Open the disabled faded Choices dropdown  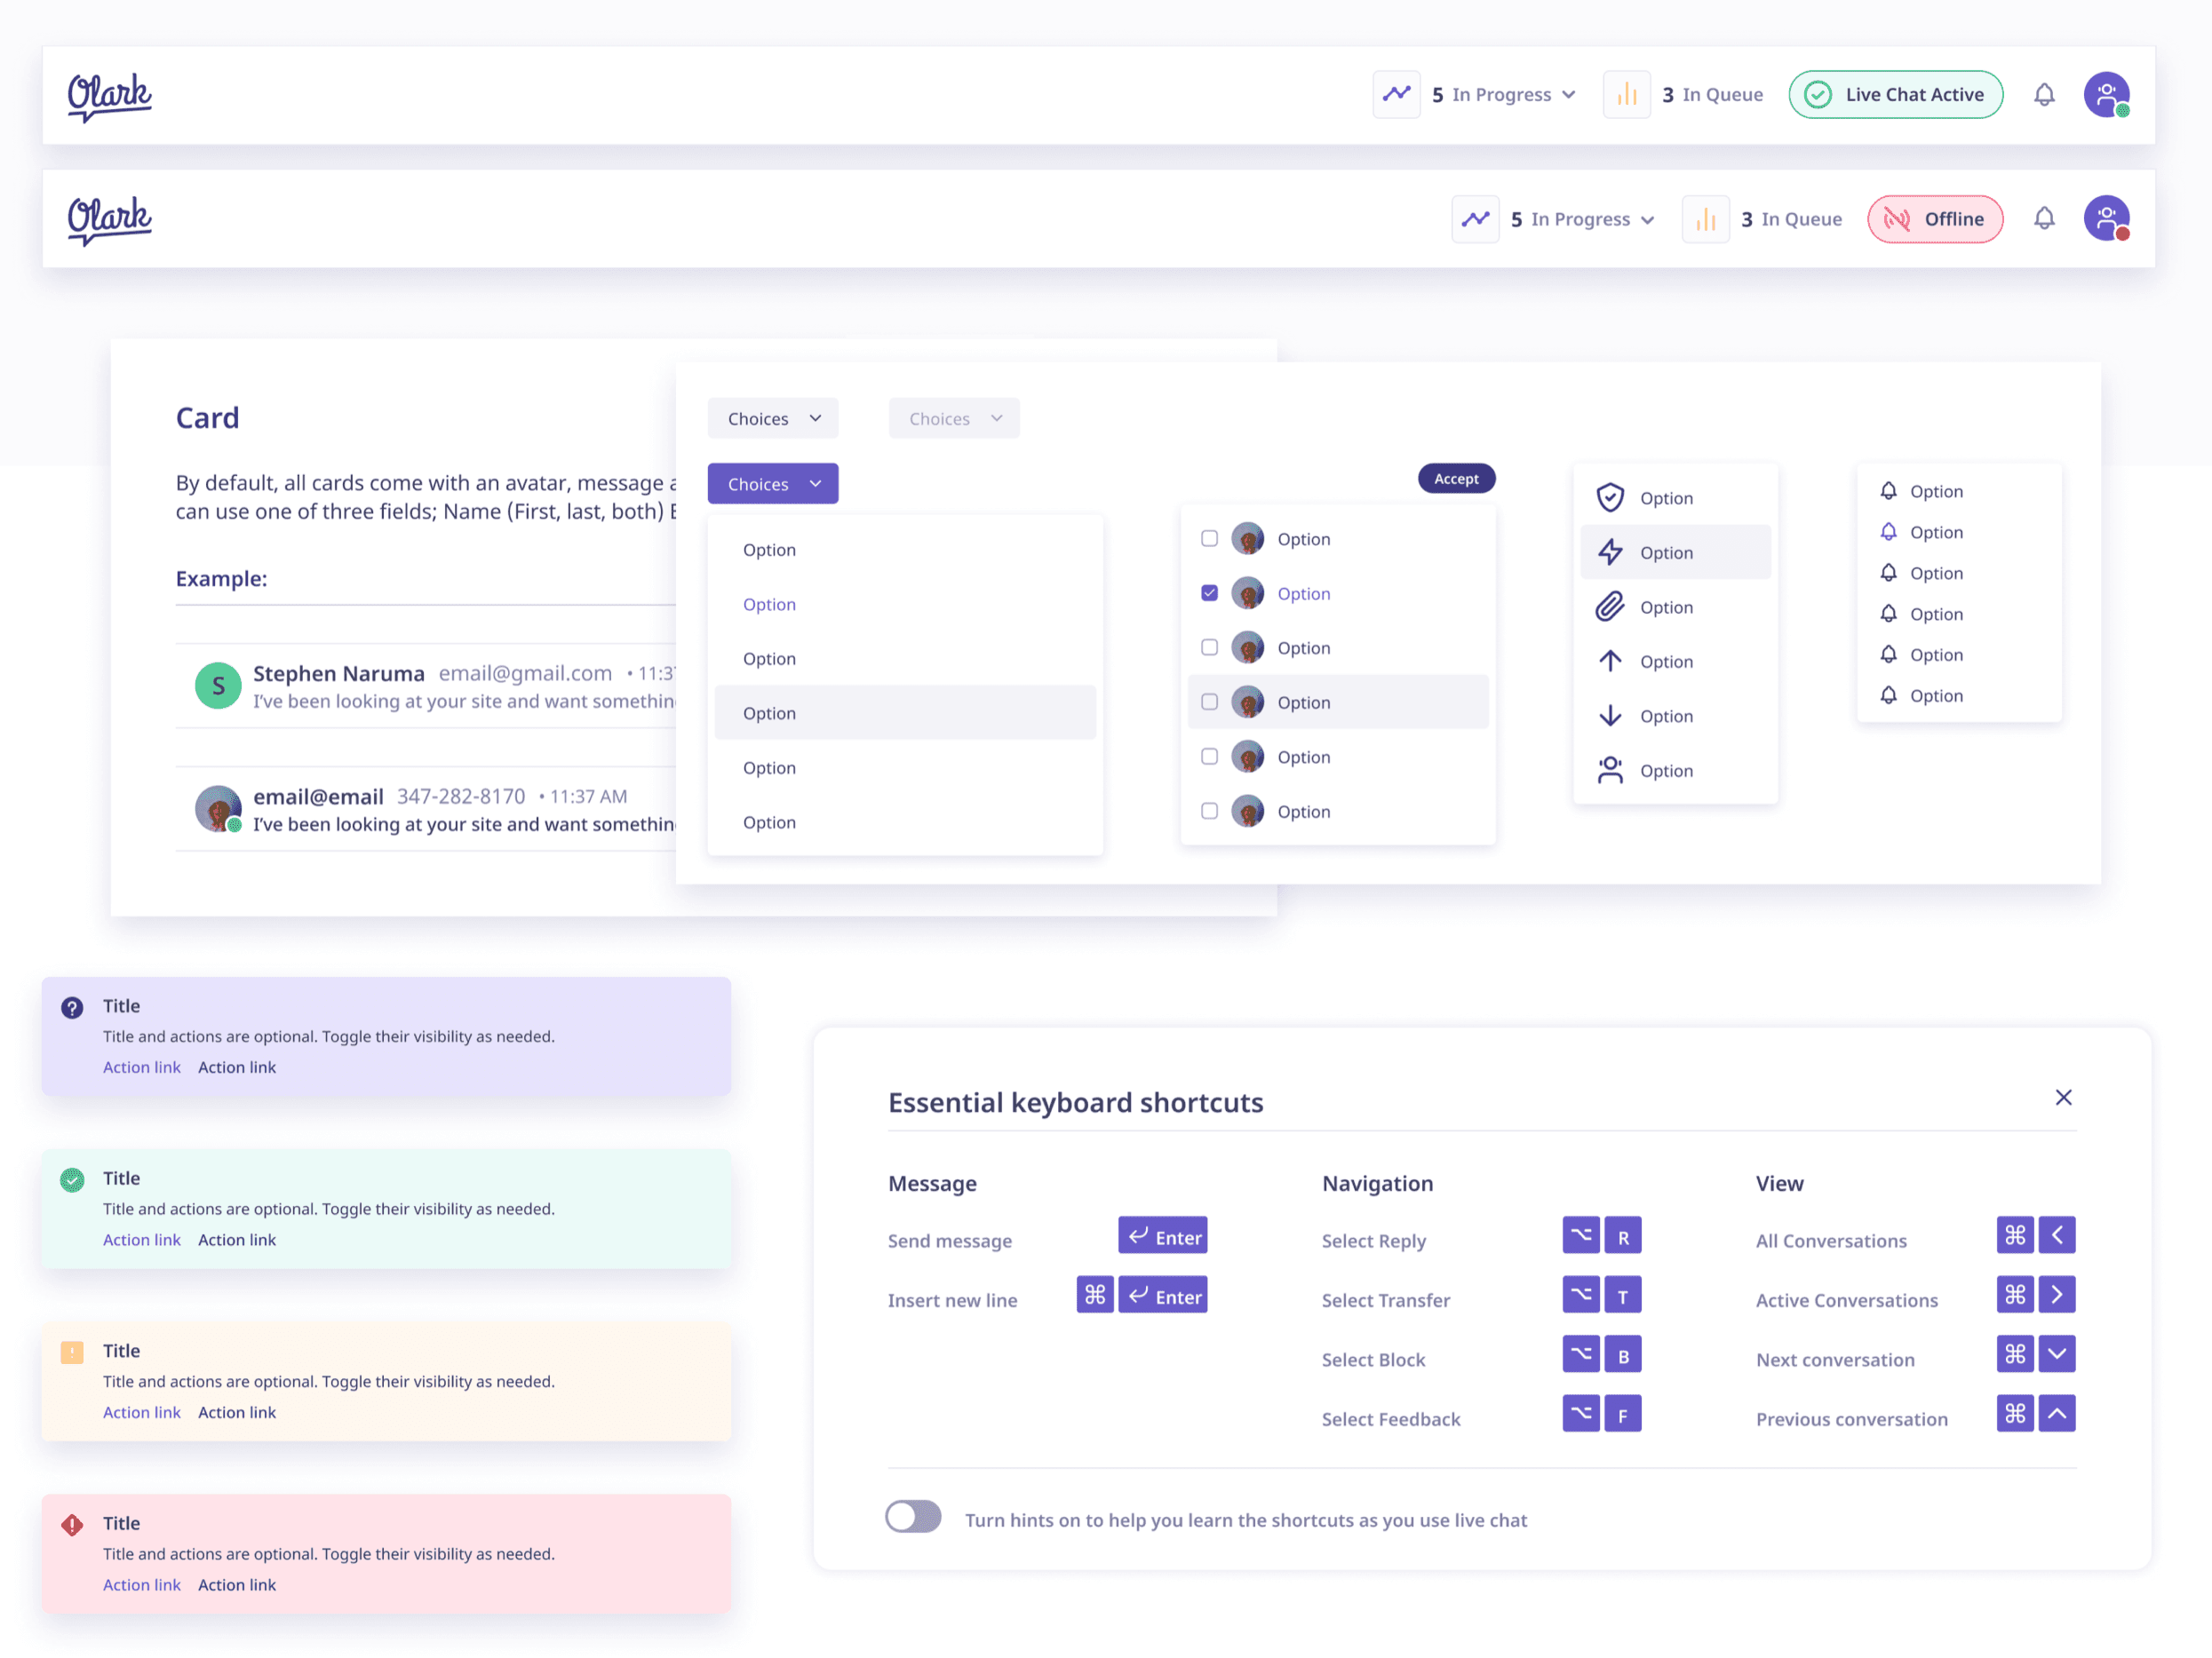(x=954, y=417)
